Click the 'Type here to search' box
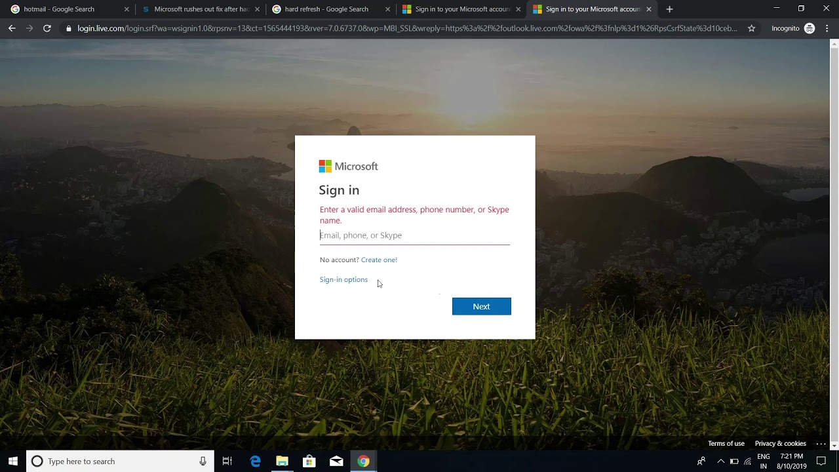The width and height of the screenshot is (839, 472). tap(120, 461)
